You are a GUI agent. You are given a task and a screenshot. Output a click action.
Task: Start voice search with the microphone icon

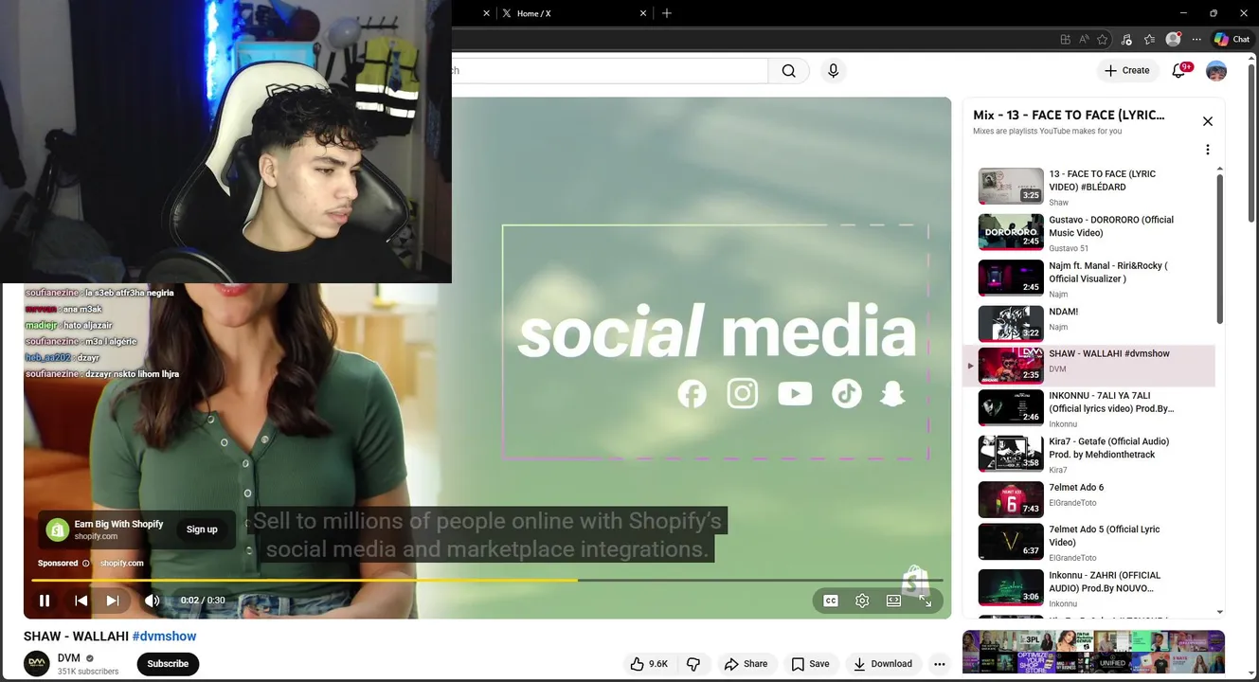[x=833, y=70]
